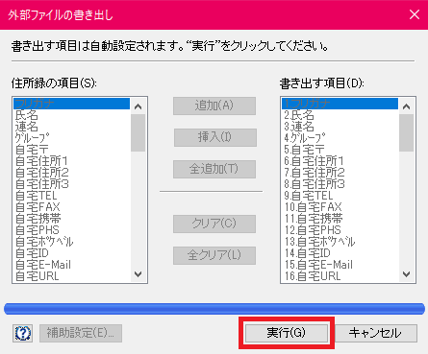Click the 追加(A) button
The image size is (428, 354).
214,106
